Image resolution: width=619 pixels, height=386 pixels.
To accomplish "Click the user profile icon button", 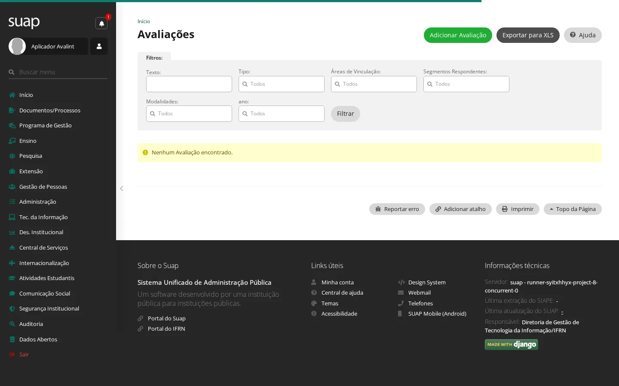I will pyautogui.click(x=99, y=46).
